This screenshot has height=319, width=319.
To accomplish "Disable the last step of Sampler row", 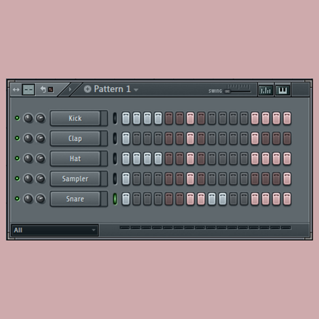I will tap(287, 179).
